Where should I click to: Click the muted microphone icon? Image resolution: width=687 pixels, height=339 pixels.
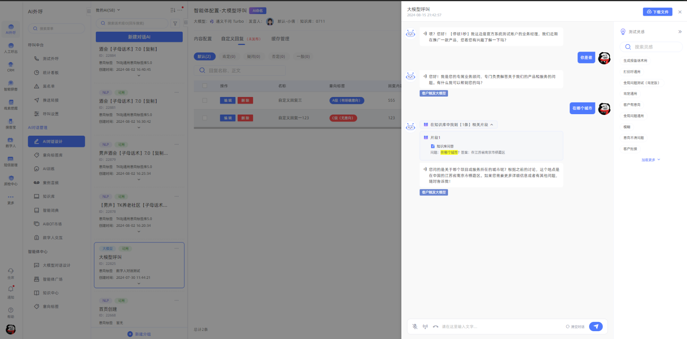click(415, 326)
